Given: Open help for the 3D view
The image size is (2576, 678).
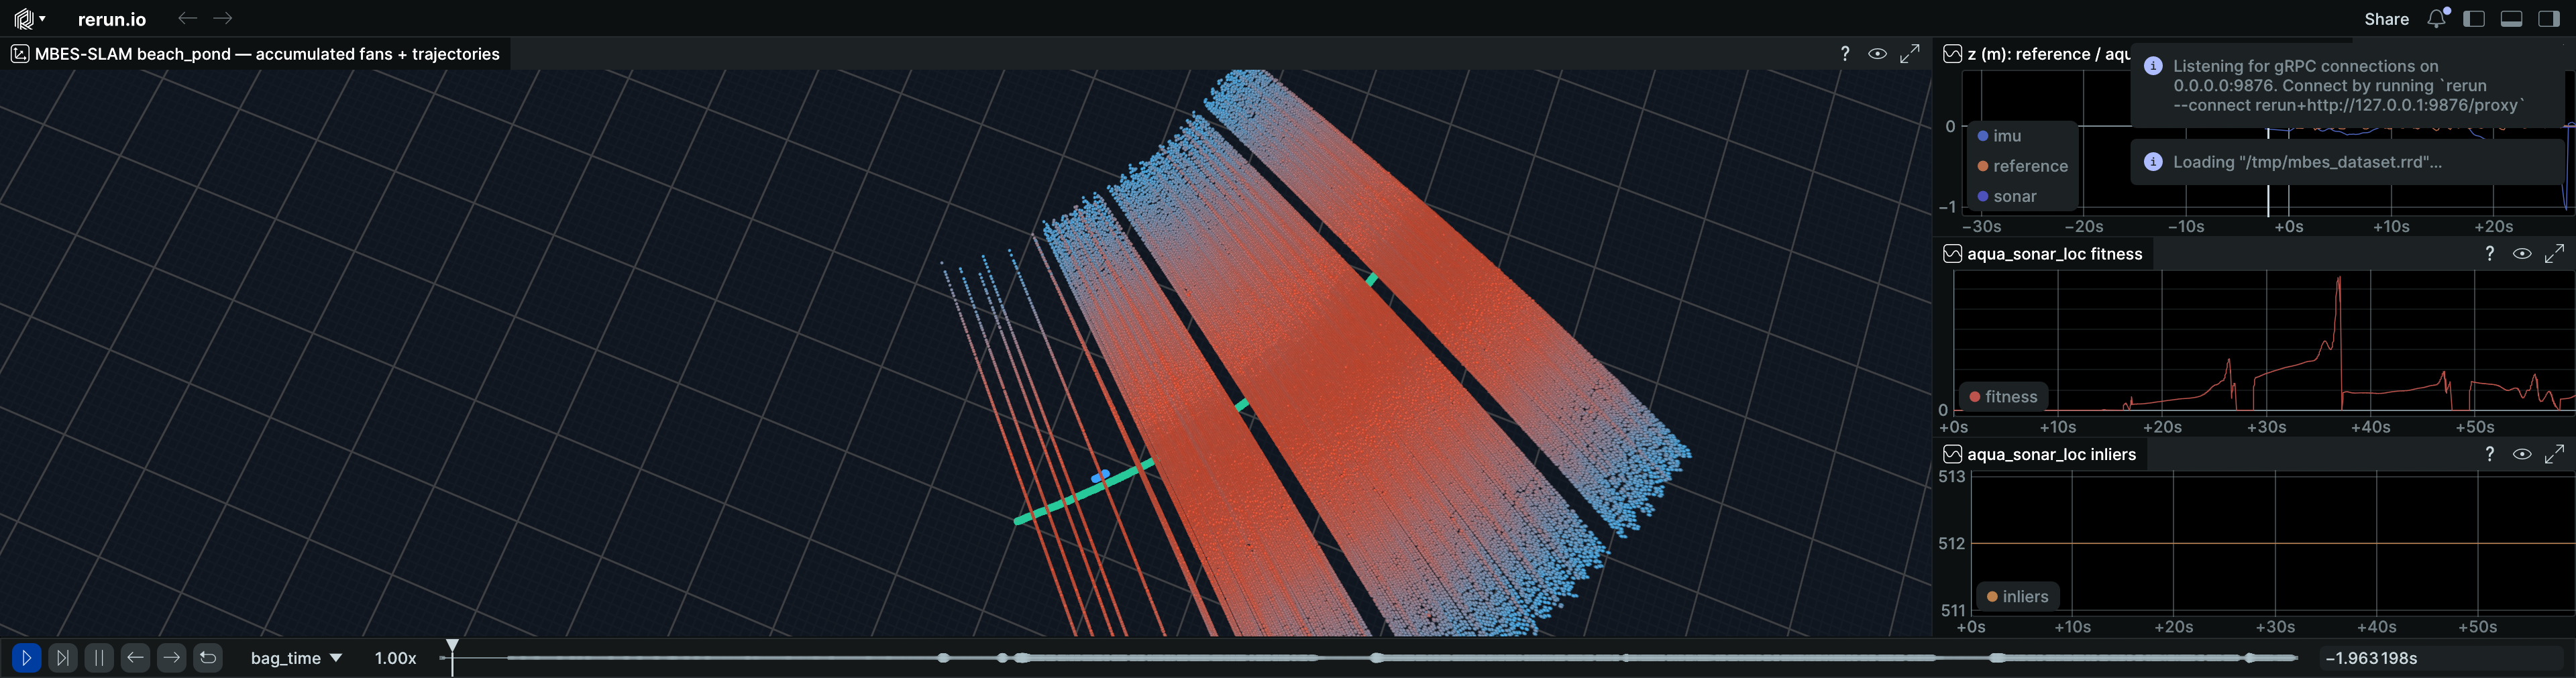Looking at the screenshot, I should tap(1845, 54).
